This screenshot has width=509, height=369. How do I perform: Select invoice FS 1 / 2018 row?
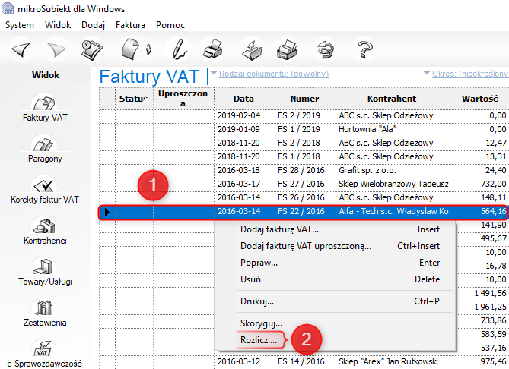[304, 156]
